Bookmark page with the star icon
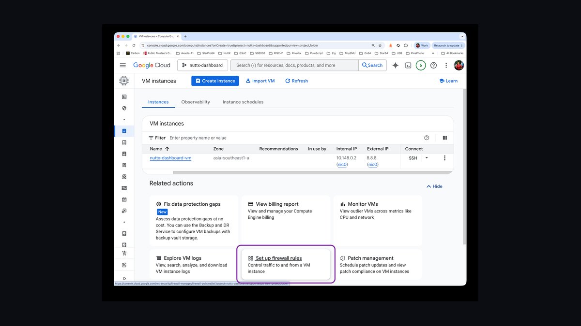Screen dimensions: 581x326 click(380, 45)
